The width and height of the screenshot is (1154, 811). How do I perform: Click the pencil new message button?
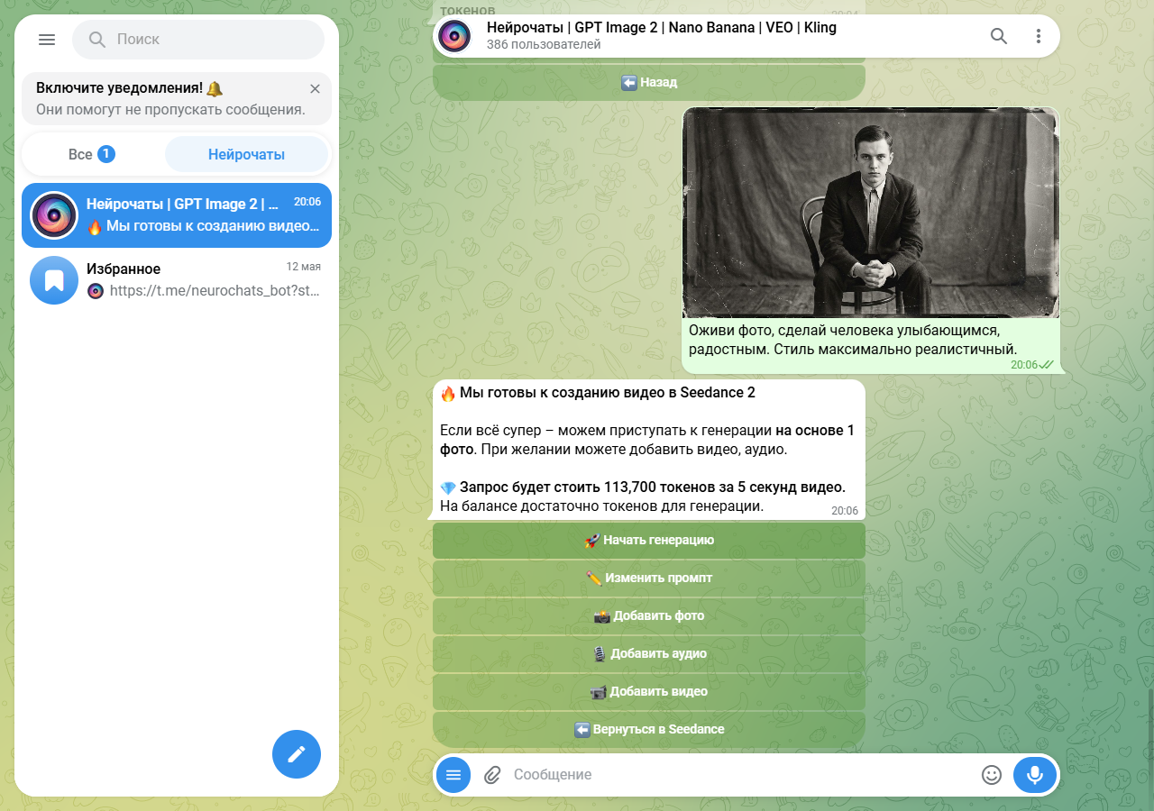tap(297, 754)
